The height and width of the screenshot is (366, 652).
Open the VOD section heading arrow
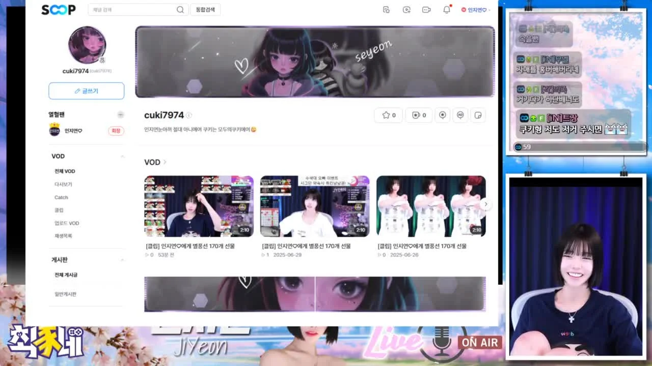165,162
